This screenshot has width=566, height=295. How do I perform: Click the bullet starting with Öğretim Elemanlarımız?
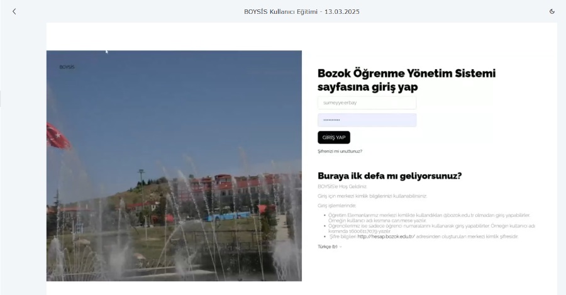(429, 218)
